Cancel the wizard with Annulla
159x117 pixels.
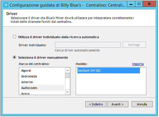point(142,104)
